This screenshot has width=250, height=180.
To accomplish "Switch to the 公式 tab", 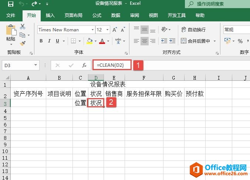I will pos(97,15).
